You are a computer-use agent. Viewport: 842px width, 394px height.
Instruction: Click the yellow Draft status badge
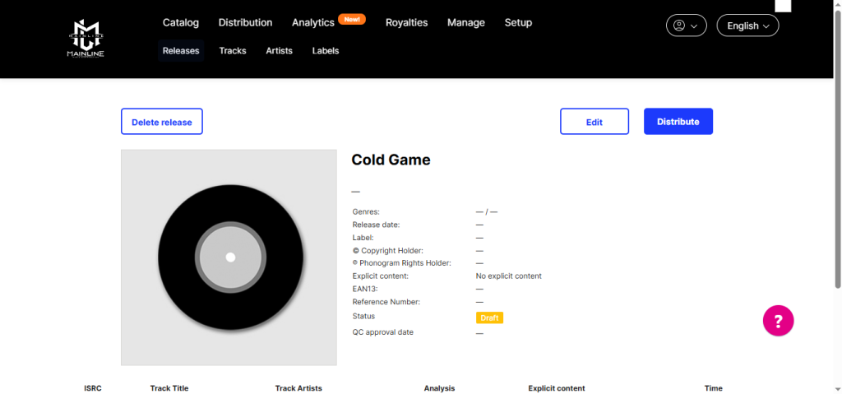pos(489,318)
